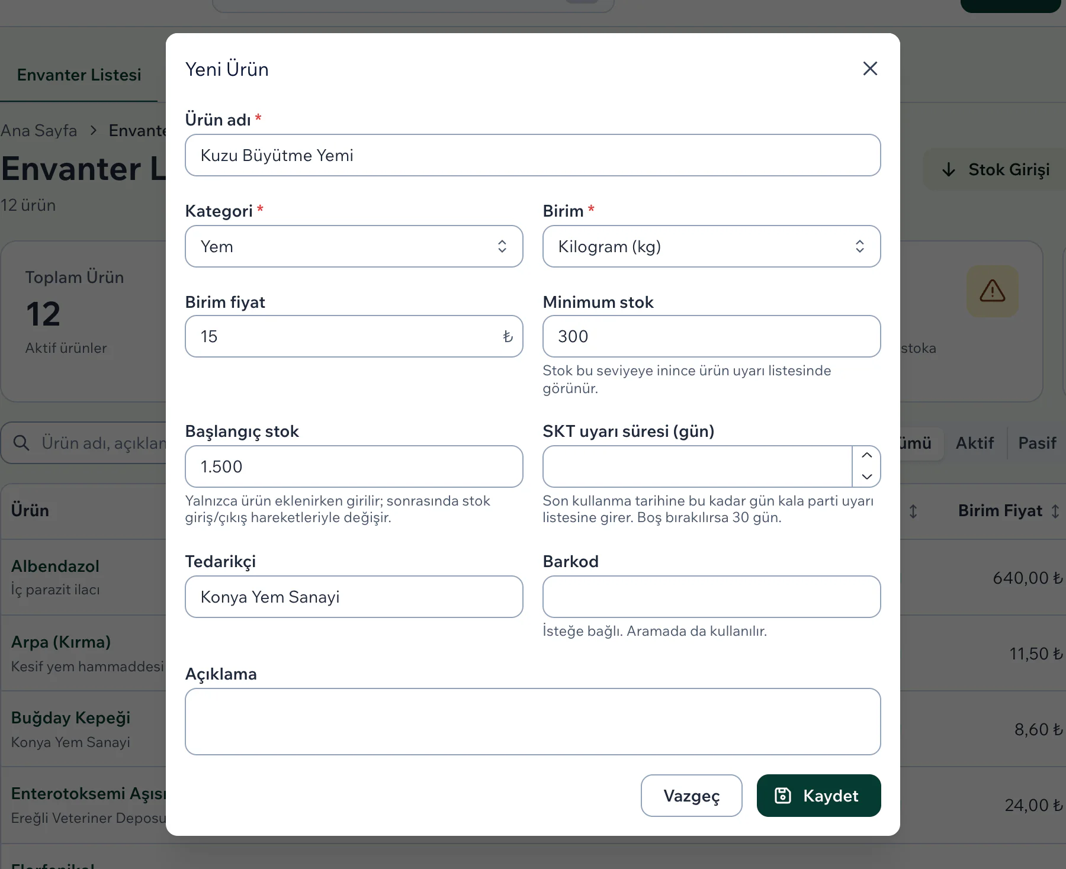The width and height of the screenshot is (1066, 869).
Task: Open Stok Girişi in the background page
Action: [996, 170]
